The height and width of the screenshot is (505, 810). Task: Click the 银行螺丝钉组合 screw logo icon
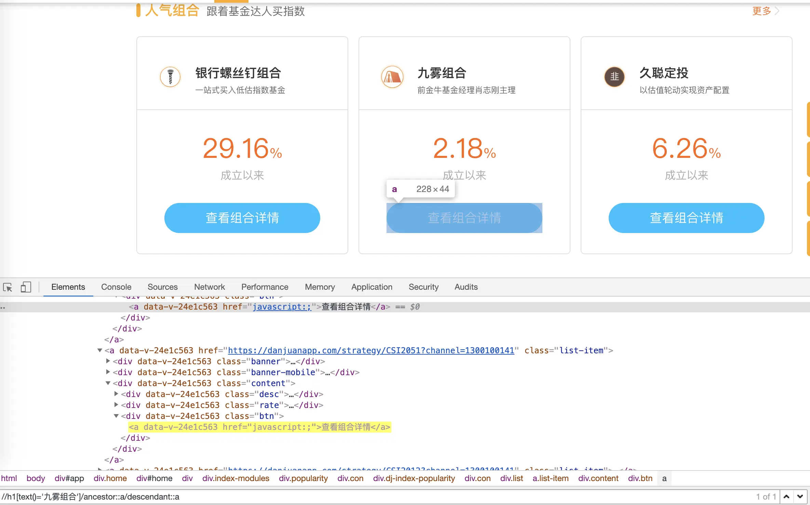click(x=170, y=77)
